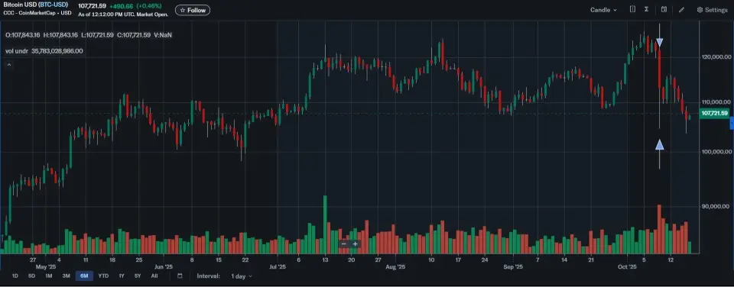Screen dimensions: 734x287
Task: Click the blue side panel handle at right edge
Action: (x=732, y=124)
